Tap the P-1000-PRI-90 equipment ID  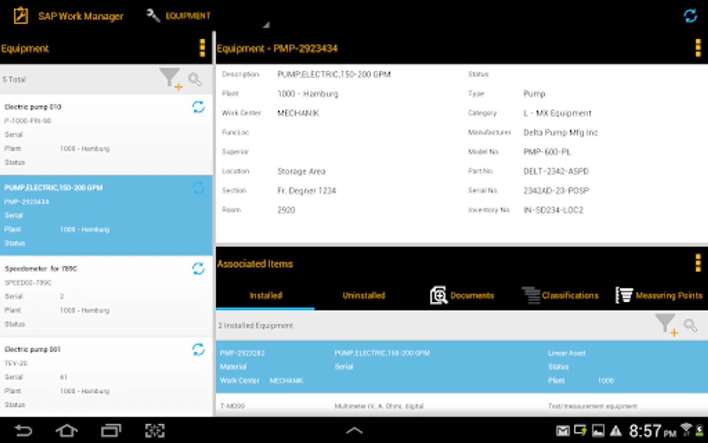pos(28,121)
